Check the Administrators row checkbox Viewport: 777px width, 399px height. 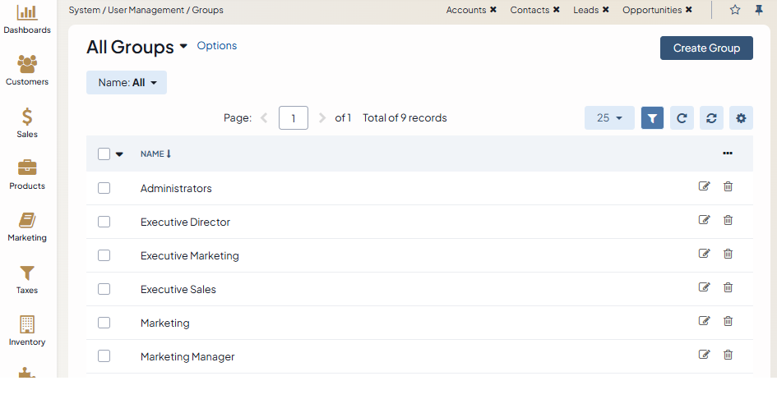(104, 188)
